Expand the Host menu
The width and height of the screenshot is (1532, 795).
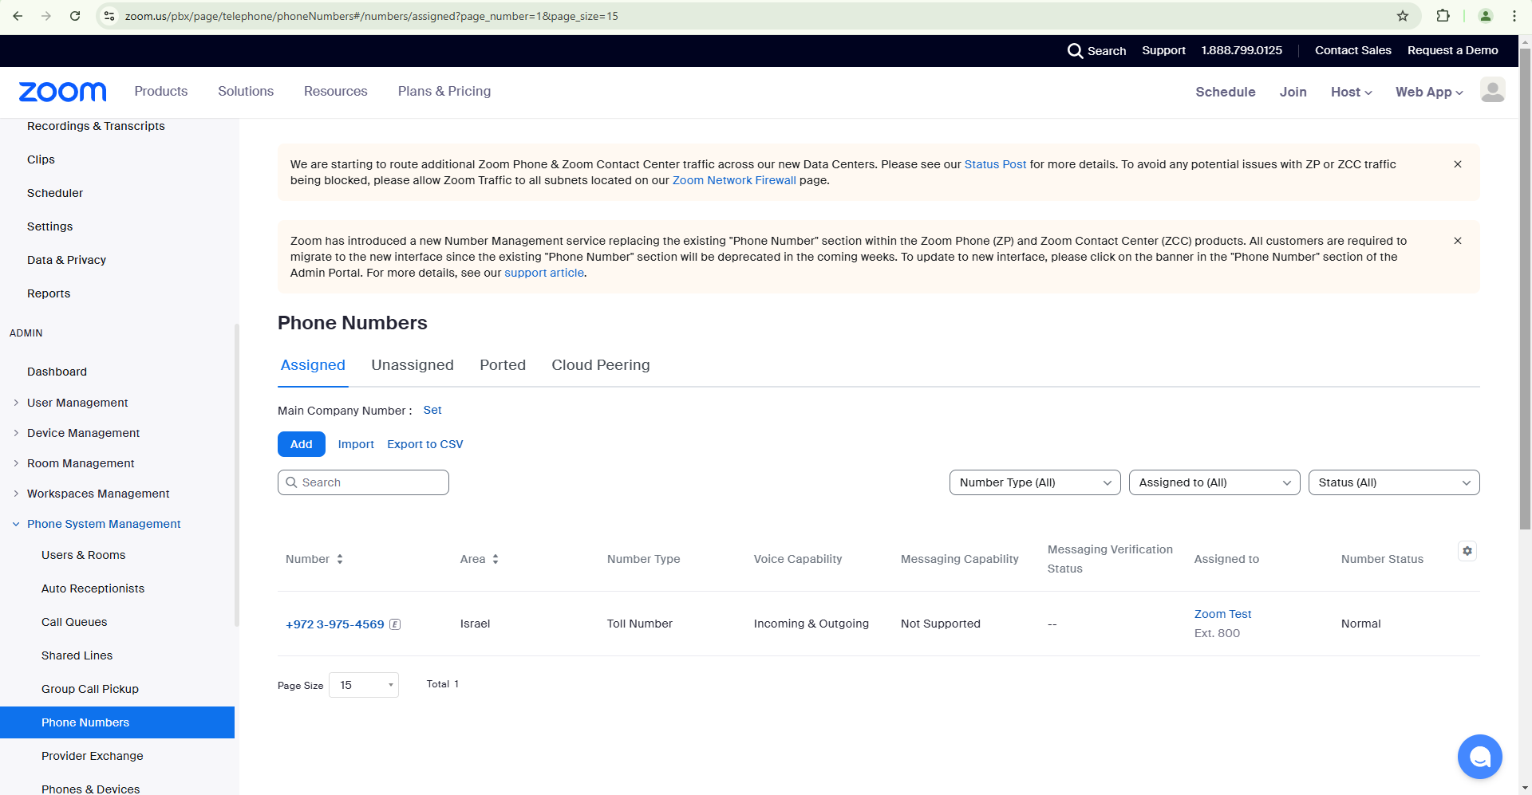[1351, 92]
